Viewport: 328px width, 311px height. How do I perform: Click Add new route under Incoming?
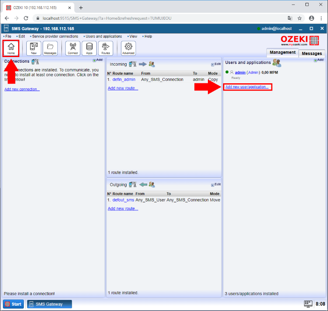click(123, 88)
